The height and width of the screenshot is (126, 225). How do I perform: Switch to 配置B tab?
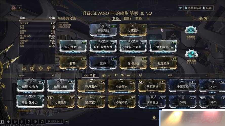pyautogui.click(x=127, y=19)
